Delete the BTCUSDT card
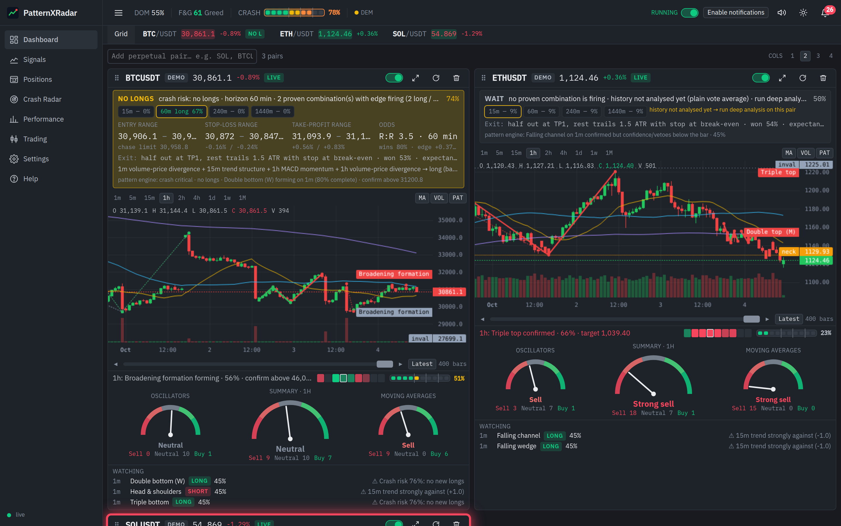Screen dimensions: 841x526 pos(457,78)
